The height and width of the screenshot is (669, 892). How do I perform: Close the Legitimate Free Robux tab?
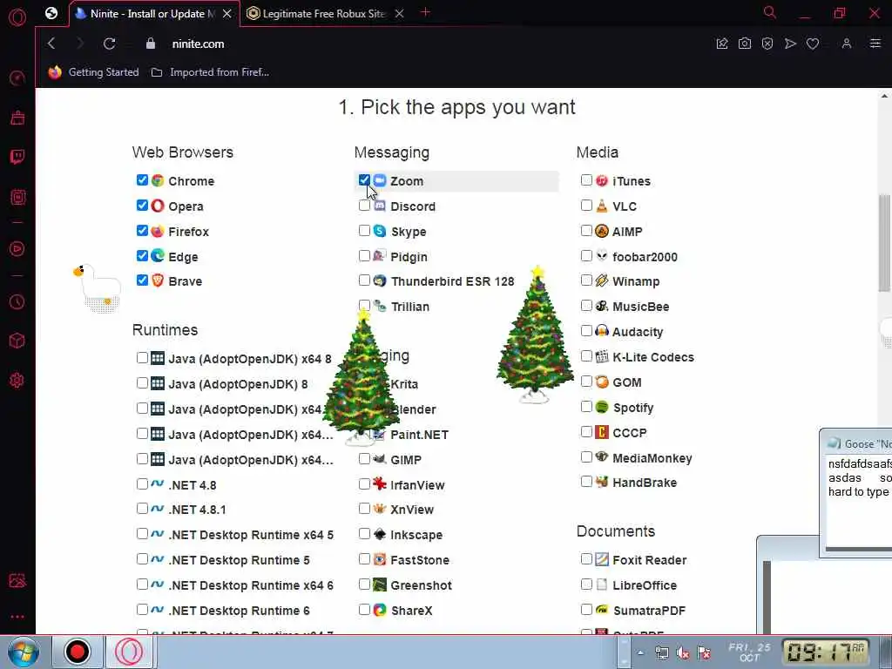click(399, 14)
